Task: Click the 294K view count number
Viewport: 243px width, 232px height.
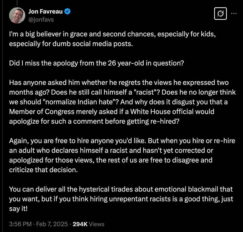Action: pos(80,224)
